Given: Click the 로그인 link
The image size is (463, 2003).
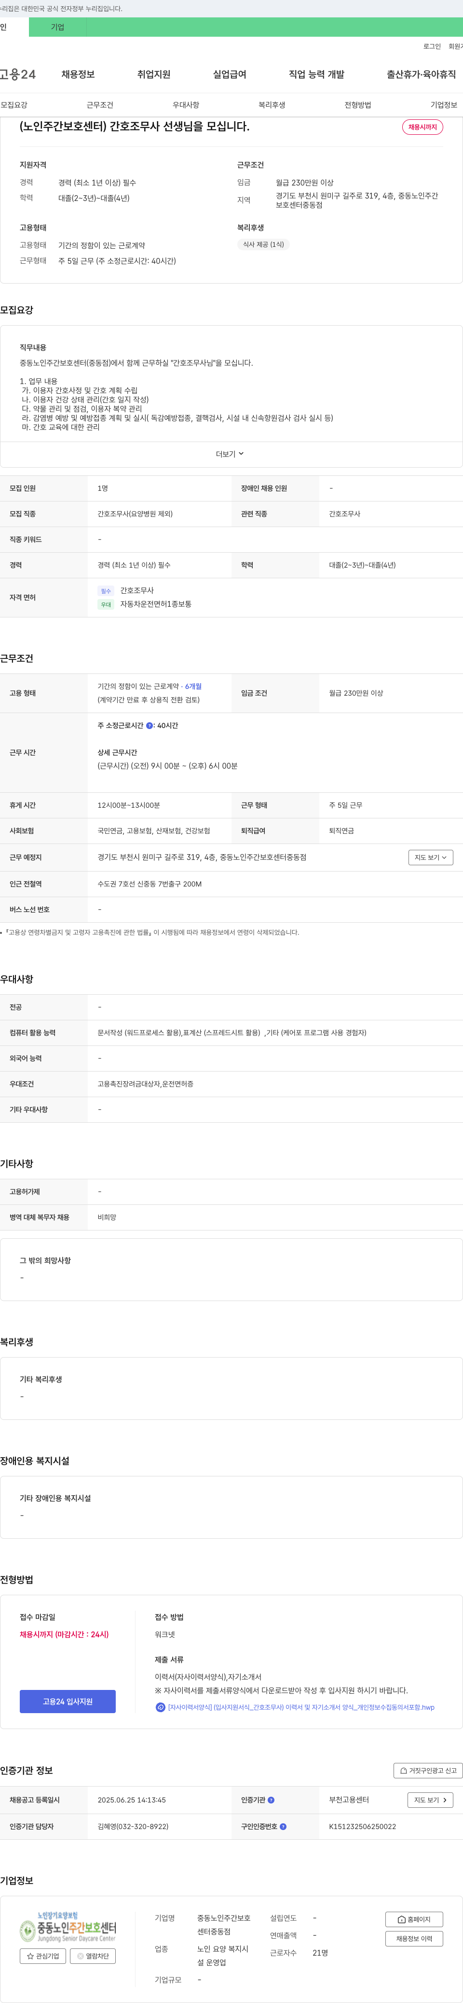Looking at the screenshot, I should tap(432, 47).
